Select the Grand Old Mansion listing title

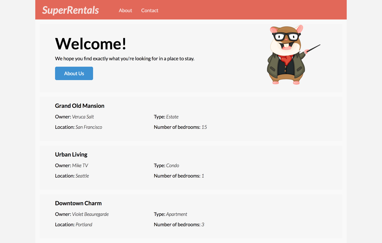[x=79, y=106]
